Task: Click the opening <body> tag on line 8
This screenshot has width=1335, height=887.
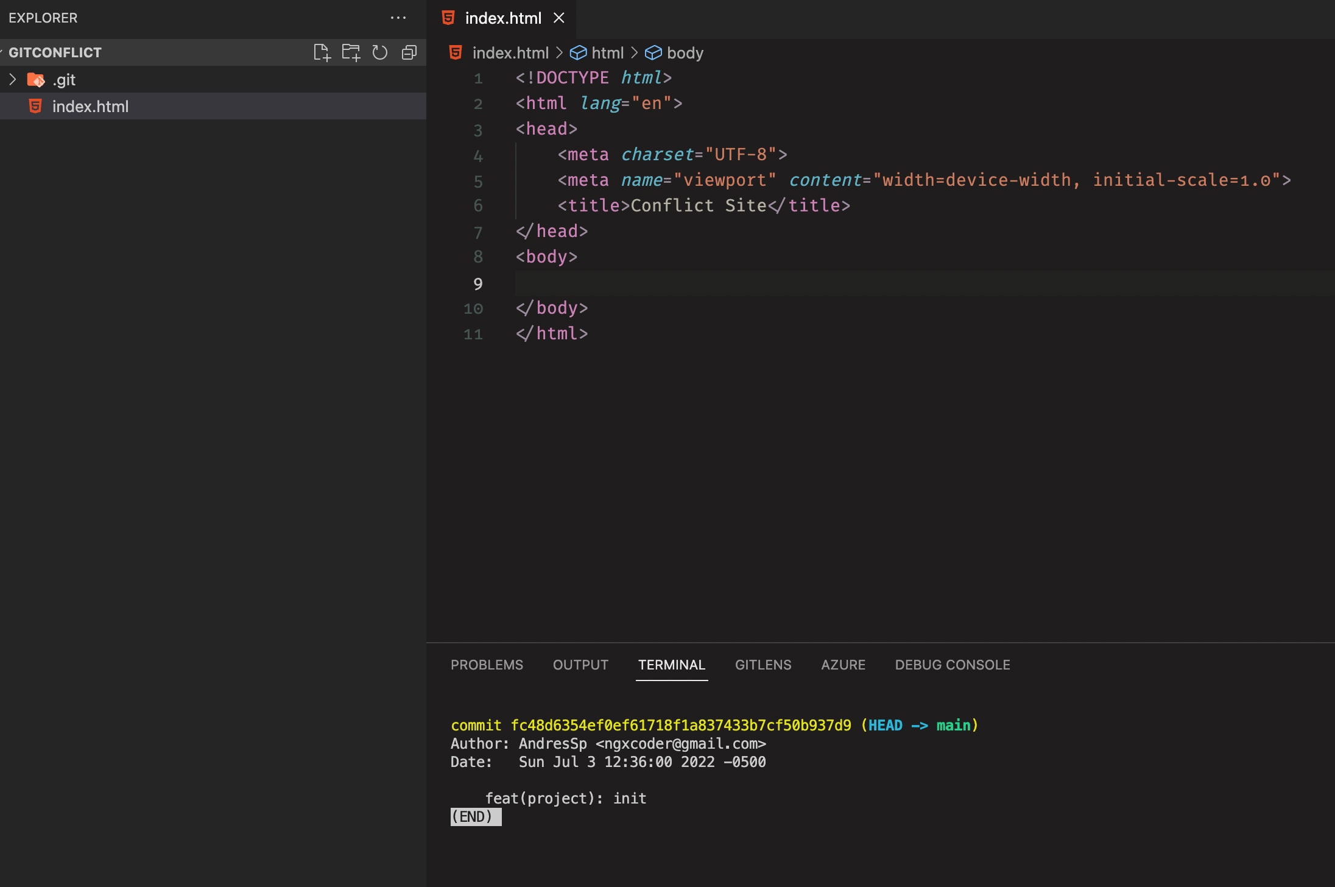Action: (x=546, y=256)
